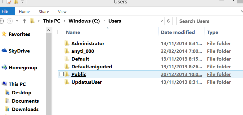
Task: Switch to the View ribbon tab
Action: point(62,11)
